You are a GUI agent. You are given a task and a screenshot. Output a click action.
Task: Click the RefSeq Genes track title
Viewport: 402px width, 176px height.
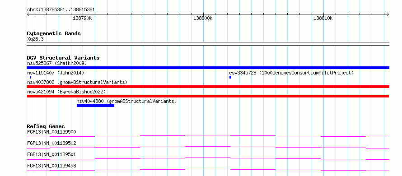[46, 126]
